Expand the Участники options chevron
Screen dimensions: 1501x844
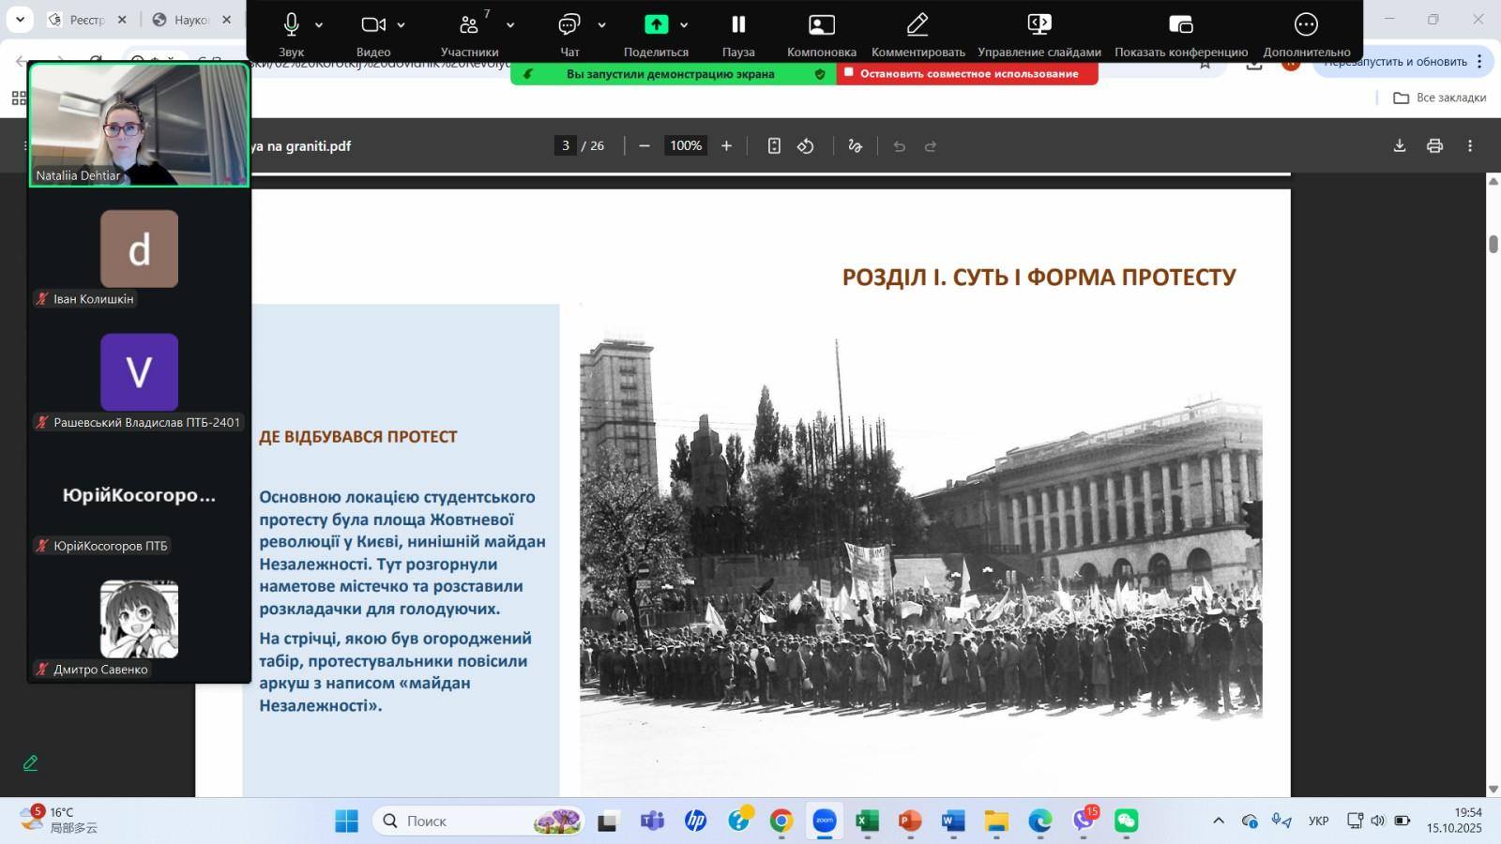pyautogui.click(x=510, y=25)
